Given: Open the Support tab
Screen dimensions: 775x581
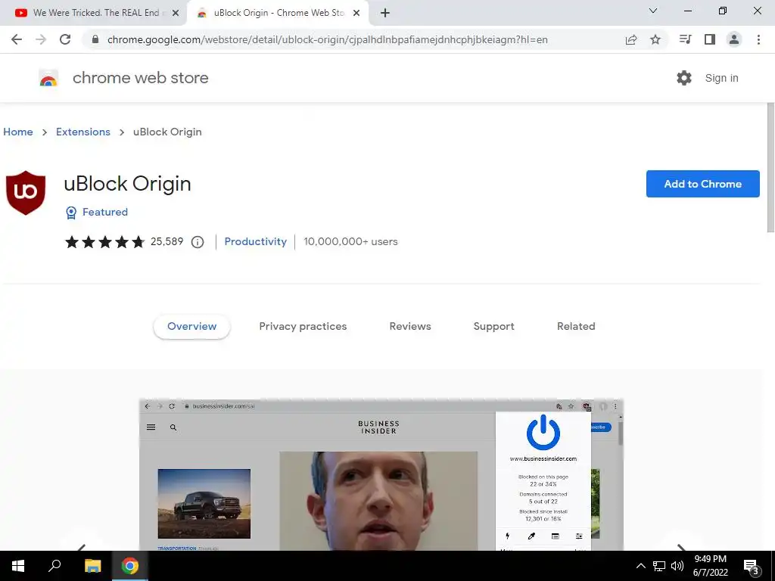Looking at the screenshot, I should 493,327.
